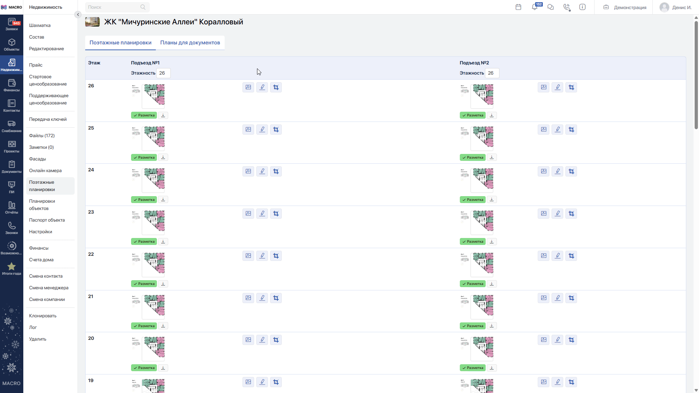Click Разметка button for floor 22 Подъезд №1
The image size is (699, 393).
[144, 284]
